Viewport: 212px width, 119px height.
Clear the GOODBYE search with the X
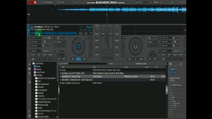[x=106, y=64]
